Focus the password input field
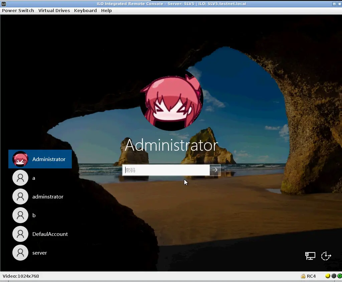 click(x=166, y=170)
